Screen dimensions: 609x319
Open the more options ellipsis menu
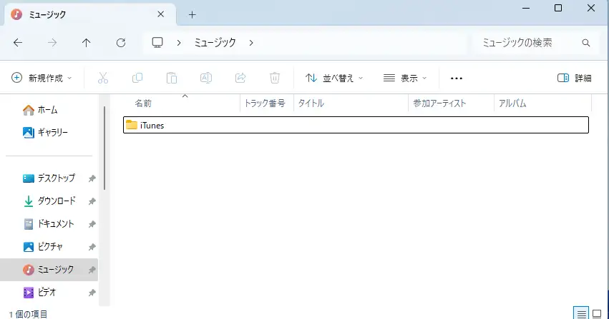[x=457, y=78]
